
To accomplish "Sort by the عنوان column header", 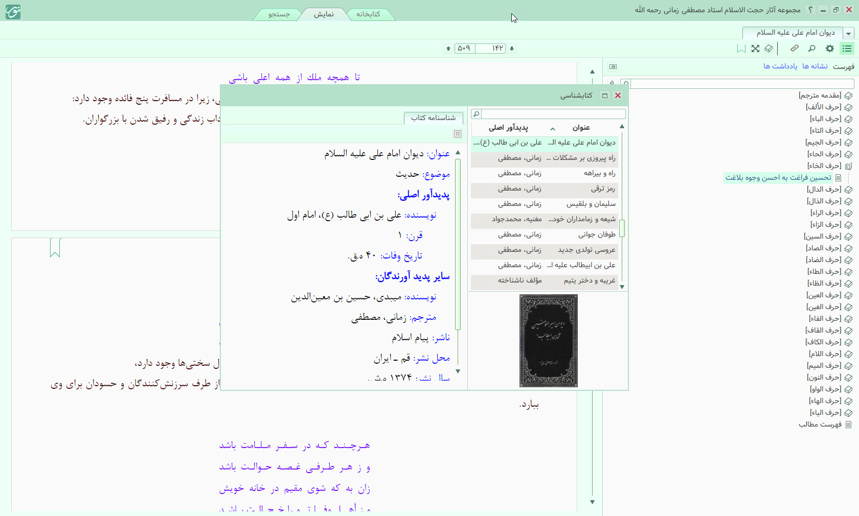I will tap(581, 128).
